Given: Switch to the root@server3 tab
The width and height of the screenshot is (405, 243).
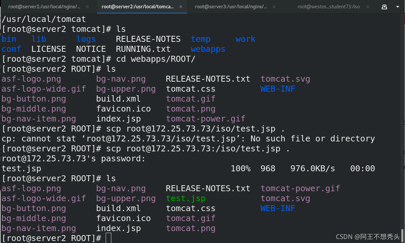Looking at the screenshot, I should click(x=231, y=7).
